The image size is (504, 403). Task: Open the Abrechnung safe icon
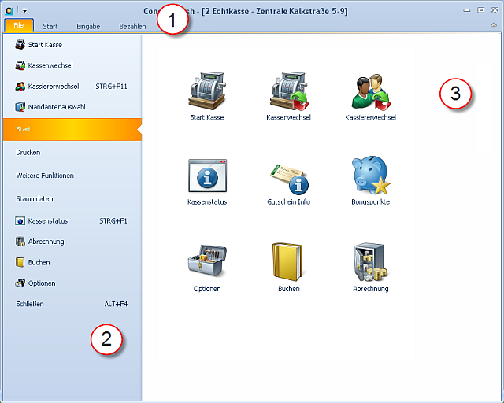(x=370, y=262)
